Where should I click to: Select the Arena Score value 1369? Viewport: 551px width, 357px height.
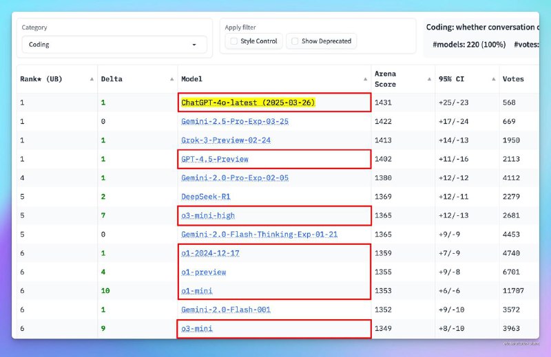click(383, 197)
